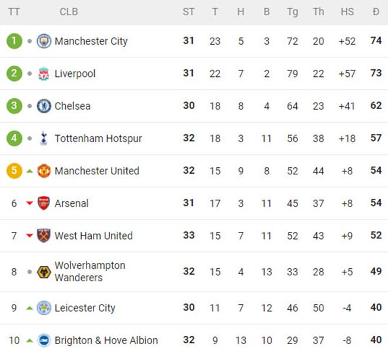This screenshot has height=354, width=388.
Task: Click the ST matches played header
Action: click(x=189, y=12)
